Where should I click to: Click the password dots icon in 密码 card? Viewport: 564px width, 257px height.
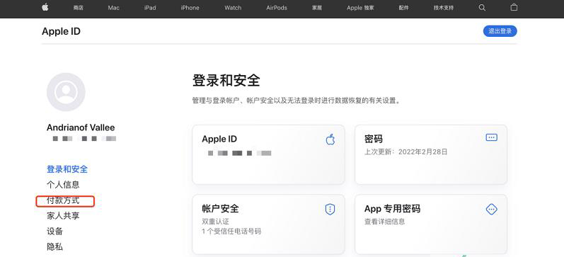pos(491,137)
